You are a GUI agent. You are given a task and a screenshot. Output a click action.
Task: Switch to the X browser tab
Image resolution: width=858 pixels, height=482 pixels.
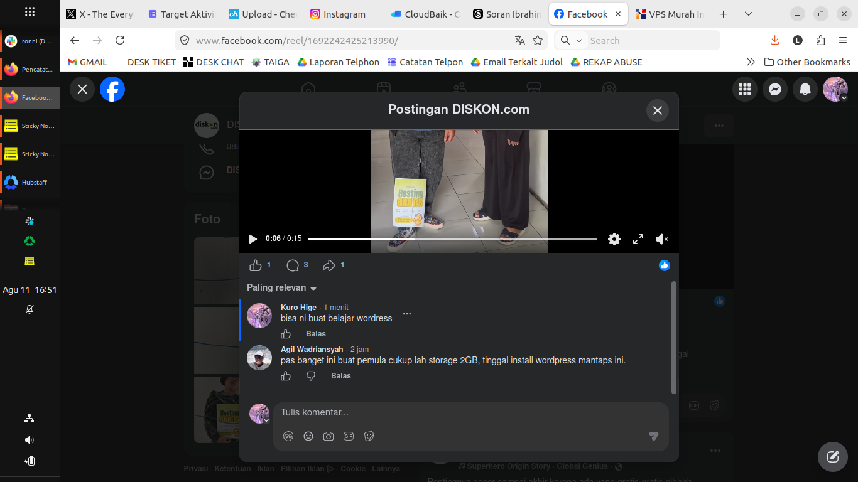101,14
